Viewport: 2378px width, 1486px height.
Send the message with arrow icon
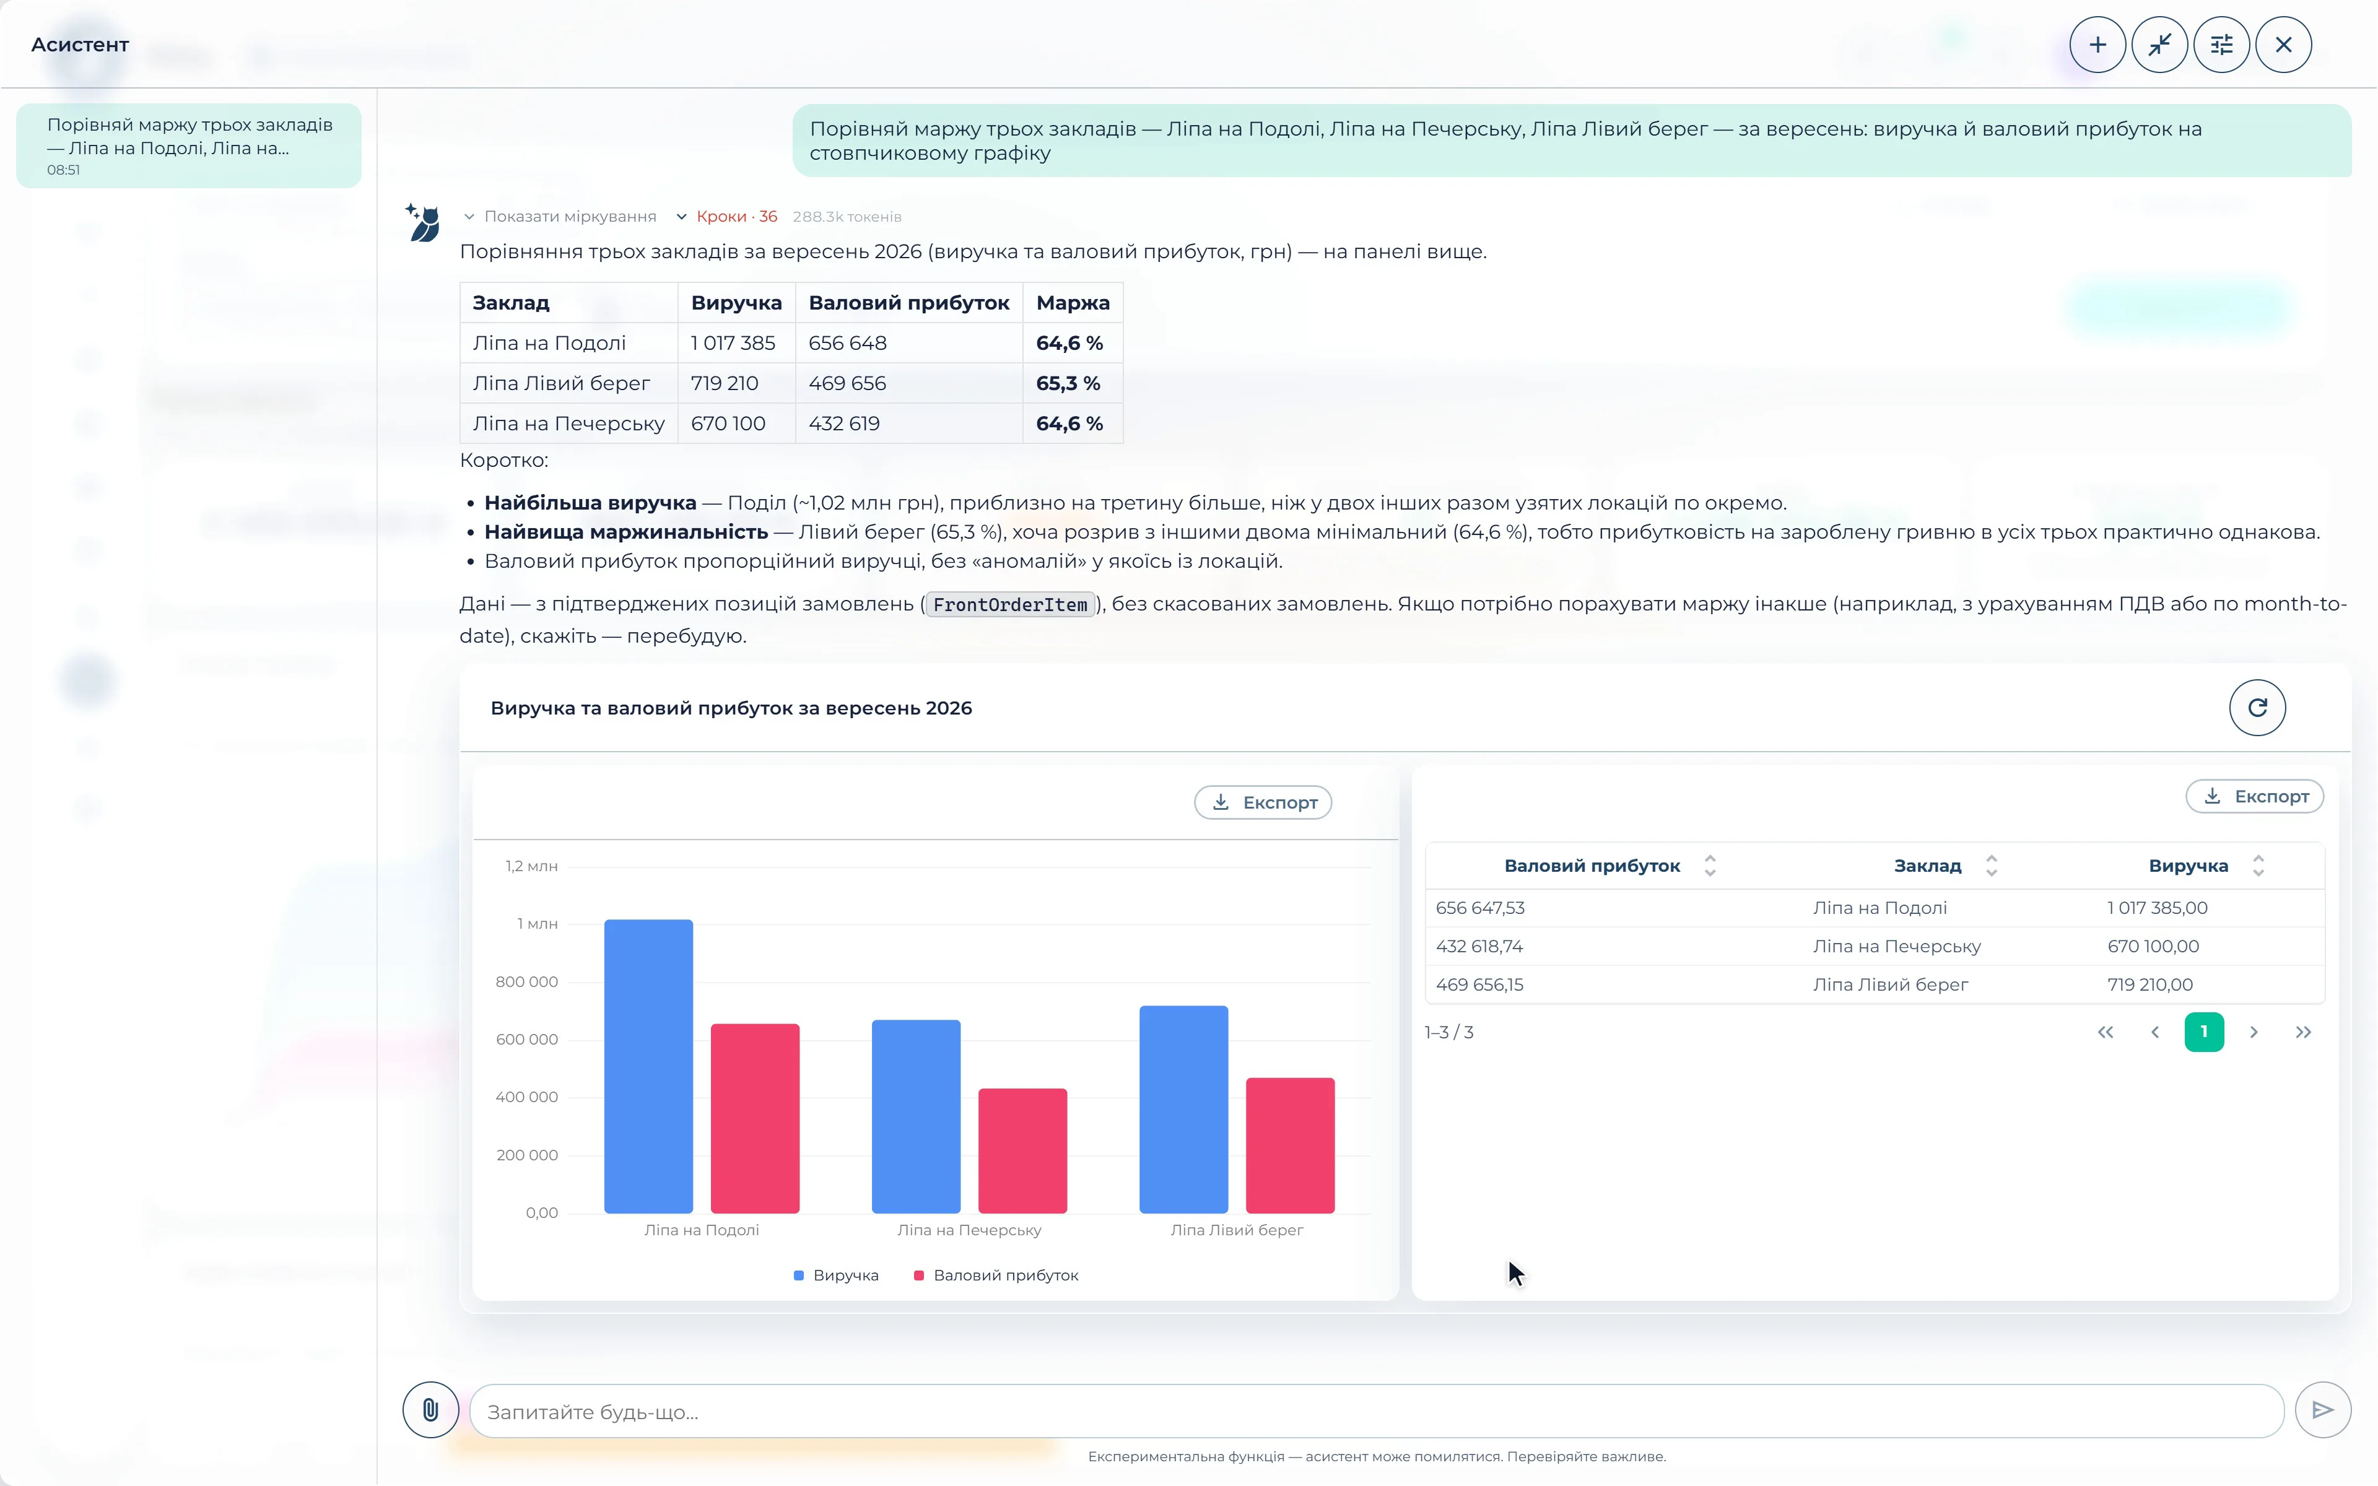point(2323,1410)
